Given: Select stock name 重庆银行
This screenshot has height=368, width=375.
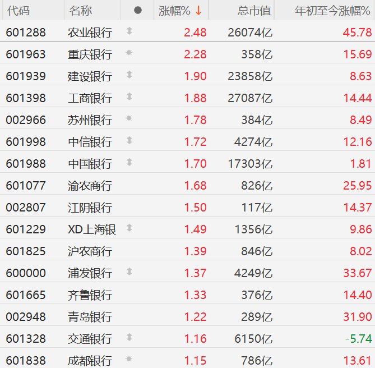Looking at the screenshot, I should pos(90,54).
